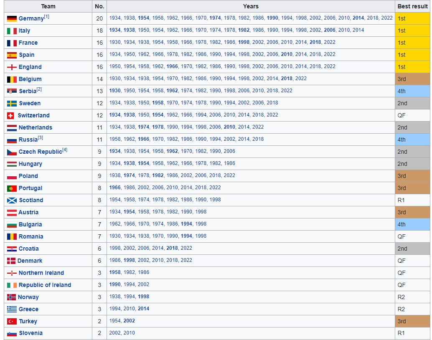
Task: Click the Poland flag icon
Action: (12, 176)
